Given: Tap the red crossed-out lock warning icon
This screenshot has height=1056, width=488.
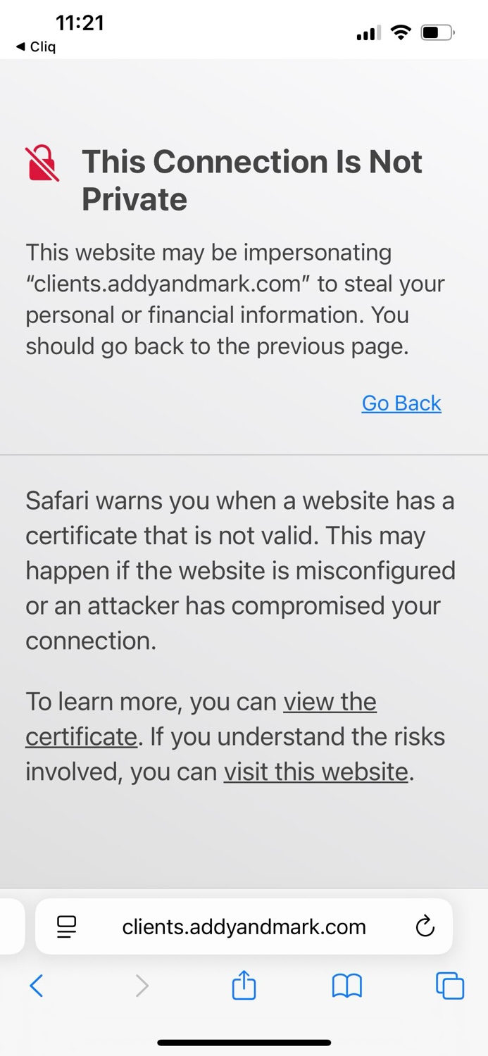Looking at the screenshot, I should pos(42,163).
